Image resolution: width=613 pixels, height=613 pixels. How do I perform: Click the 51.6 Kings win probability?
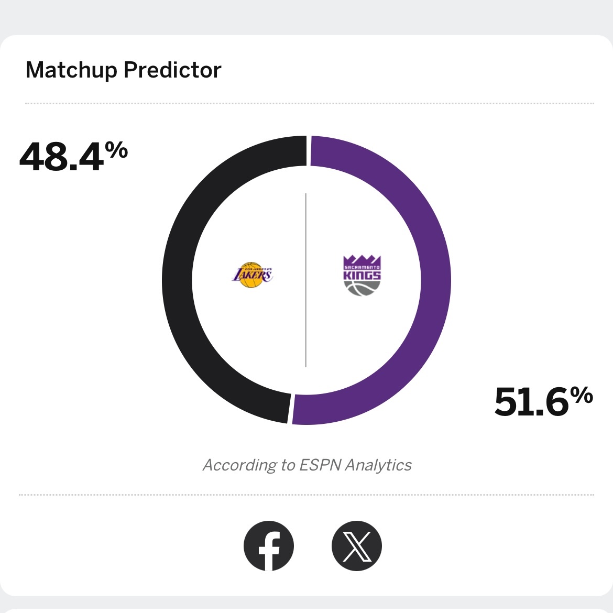click(x=531, y=402)
